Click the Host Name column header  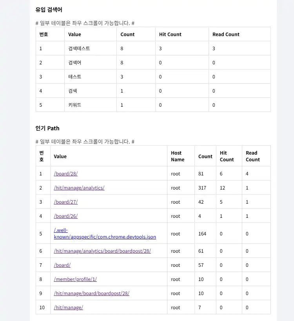[178, 156]
